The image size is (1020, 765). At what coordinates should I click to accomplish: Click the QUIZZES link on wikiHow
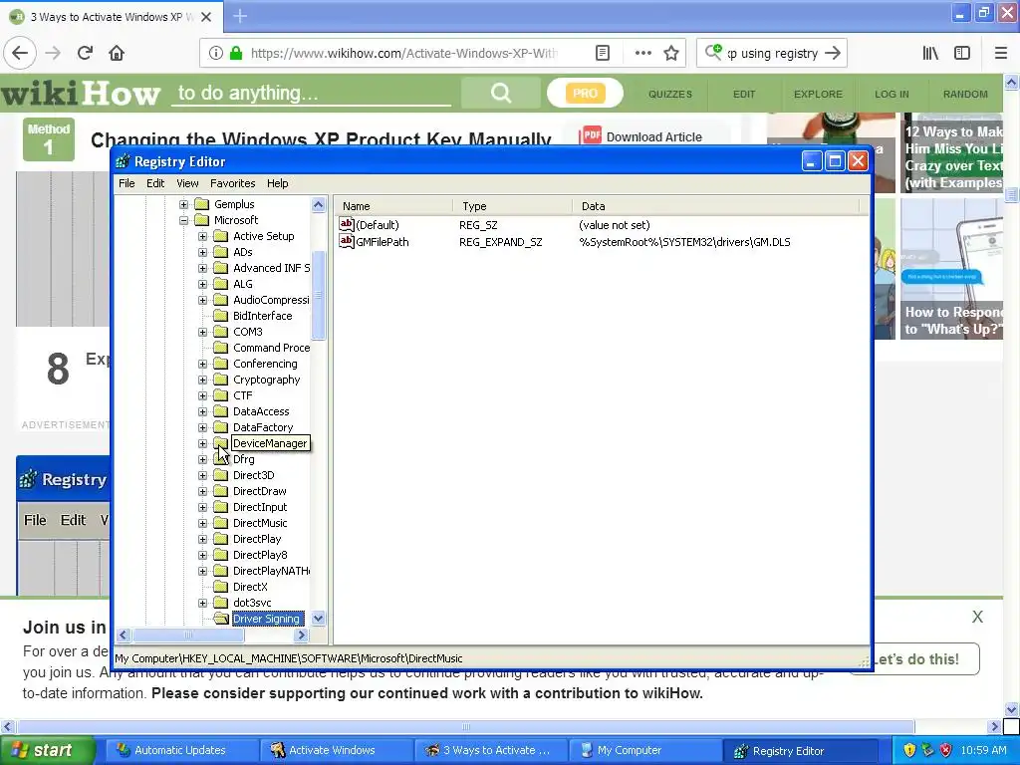point(670,95)
